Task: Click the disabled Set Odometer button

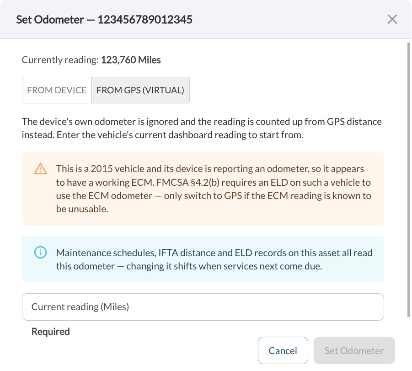Action: [354, 350]
